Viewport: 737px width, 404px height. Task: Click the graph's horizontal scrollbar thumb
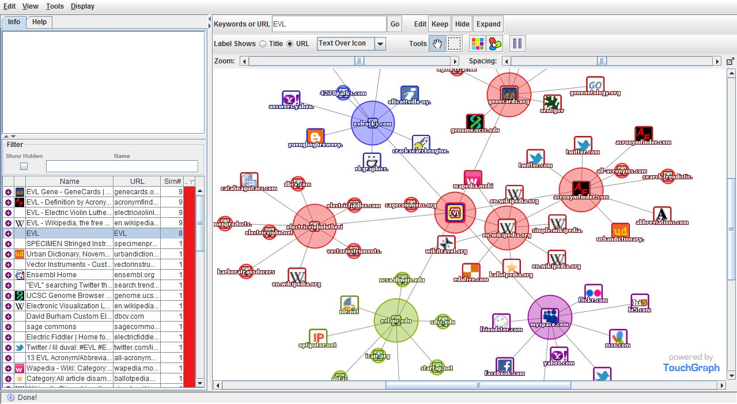coord(478,385)
